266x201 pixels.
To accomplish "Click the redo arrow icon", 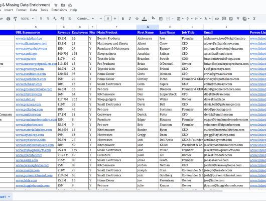I will [x=1, y=19].
